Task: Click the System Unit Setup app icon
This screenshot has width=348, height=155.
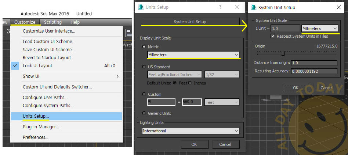Action: [x=253, y=8]
